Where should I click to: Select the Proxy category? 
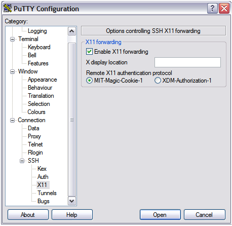tap(34, 136)
